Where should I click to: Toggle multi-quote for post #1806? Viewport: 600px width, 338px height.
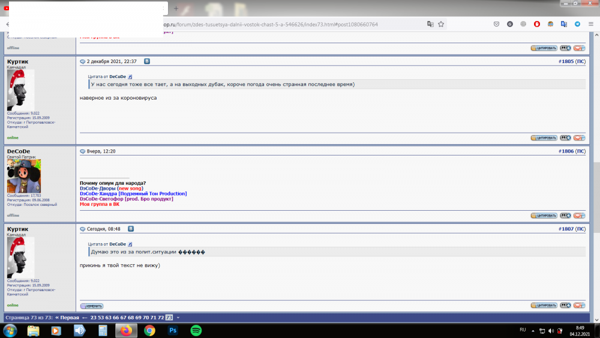(x=565, y=216)
